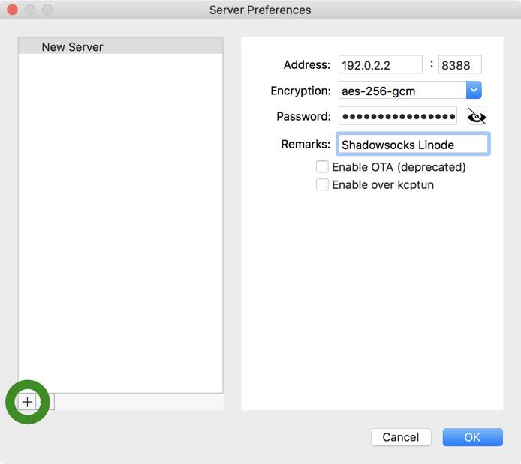521x464 pixels.
Task: Click the gray minimize window button
Action: tap(29, 10)
